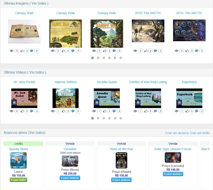Open the 2019: The ARCTIC soldier cover art thumbnail
Screen dimensions: 213x190
coord(148,31)
